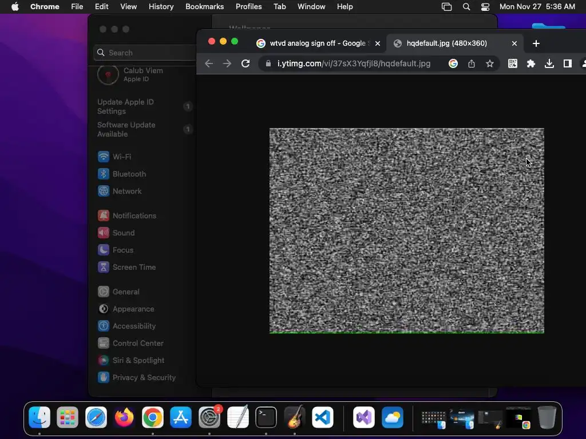
Task: Open the Window menu
Action: 311,7
